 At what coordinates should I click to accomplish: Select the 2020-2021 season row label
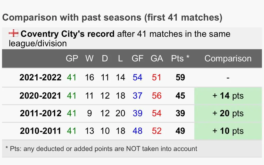40,96
